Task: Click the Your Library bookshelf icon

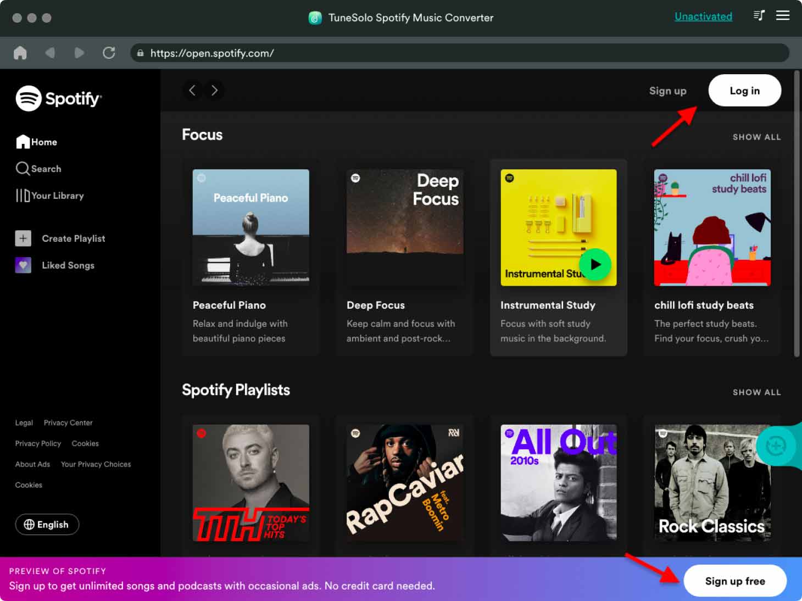Action: (x=23, y=196)
